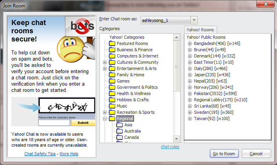This screenshot has width=277, height=165.
Task: Select the Japan(235) [w436] room
Action: pos(212,75)
